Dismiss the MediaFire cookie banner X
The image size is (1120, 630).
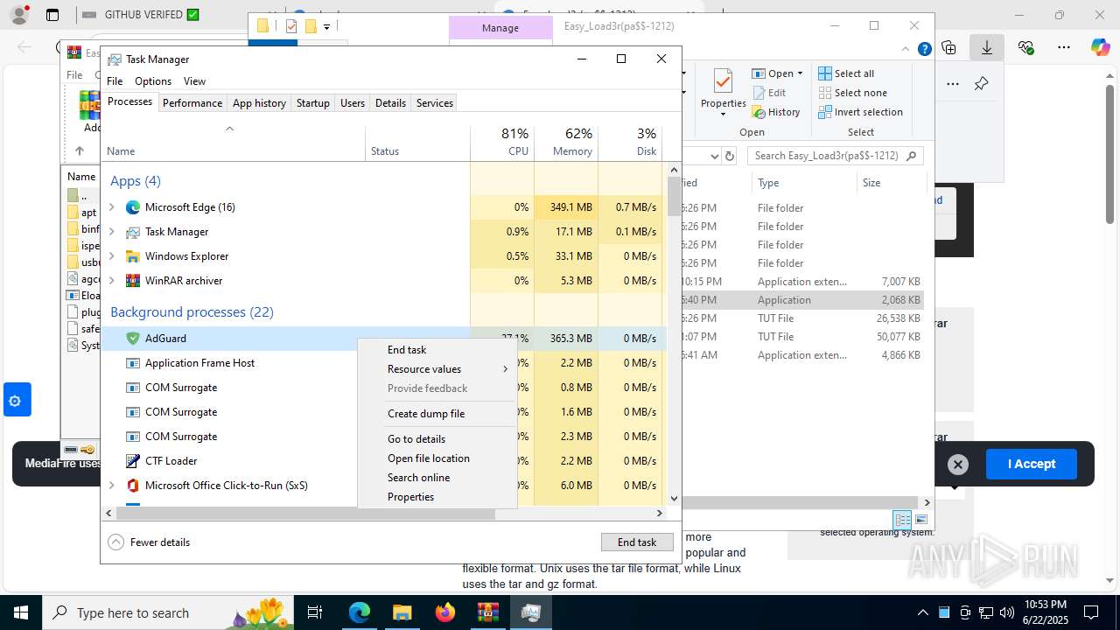click(958, 465)
